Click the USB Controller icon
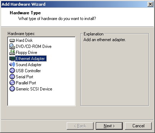 click(12, 71)
